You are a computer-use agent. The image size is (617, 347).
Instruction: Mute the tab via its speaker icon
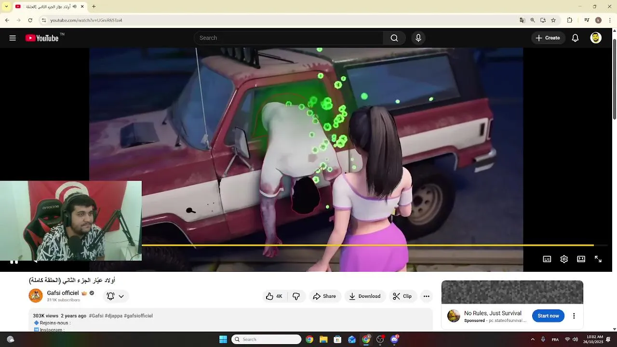tap(74, 7)
